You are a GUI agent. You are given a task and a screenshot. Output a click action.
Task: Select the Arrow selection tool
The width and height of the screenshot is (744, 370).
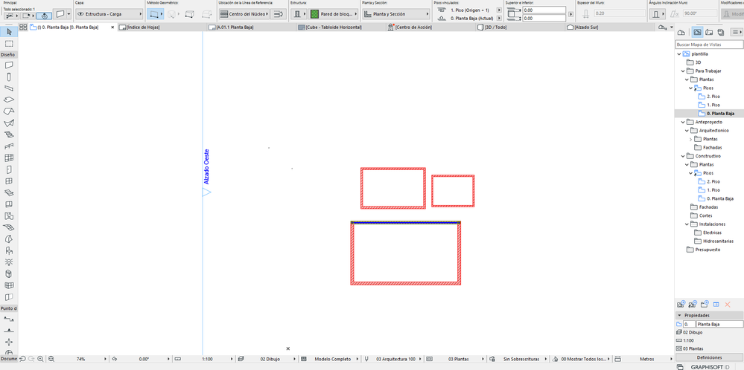click(9, 32)
